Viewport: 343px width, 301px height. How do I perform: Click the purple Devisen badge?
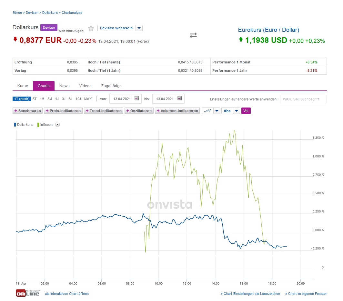pyautogui.click(x=49, y=28)
